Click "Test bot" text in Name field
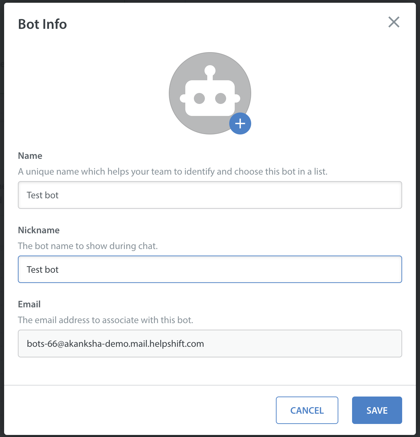This screenshot has height=437, width=420. 43,195
